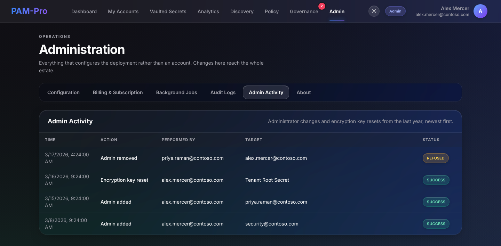Switch to the Background Jobs tab
Image resolution: width=501 pixels, height=246 pixels.
177,92
